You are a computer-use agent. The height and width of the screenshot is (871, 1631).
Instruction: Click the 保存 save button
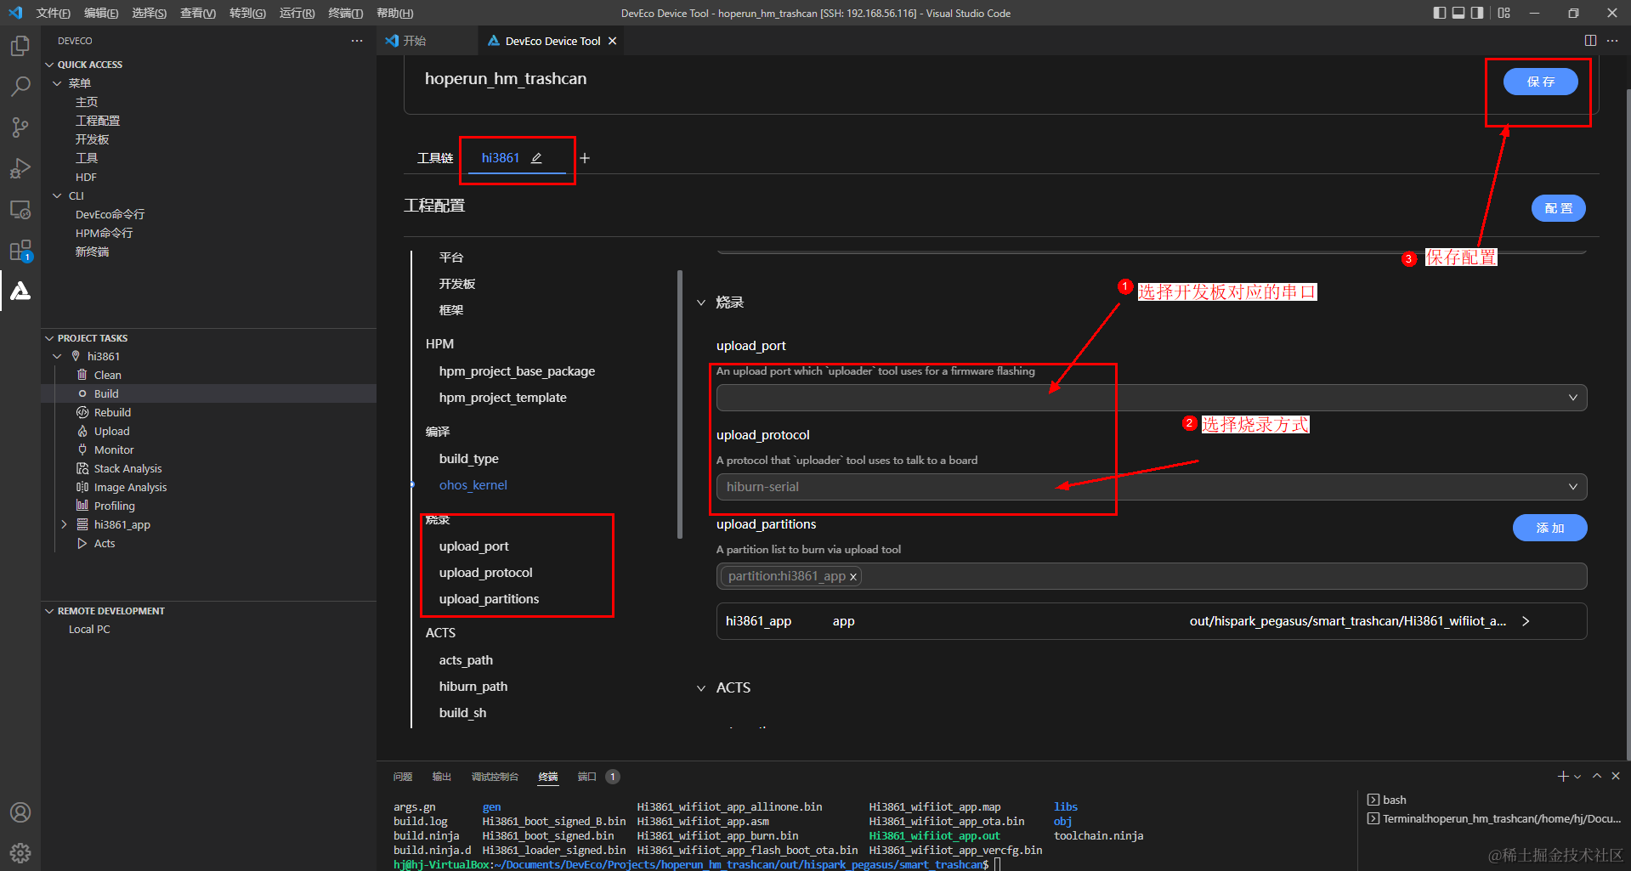[1540, 82]
